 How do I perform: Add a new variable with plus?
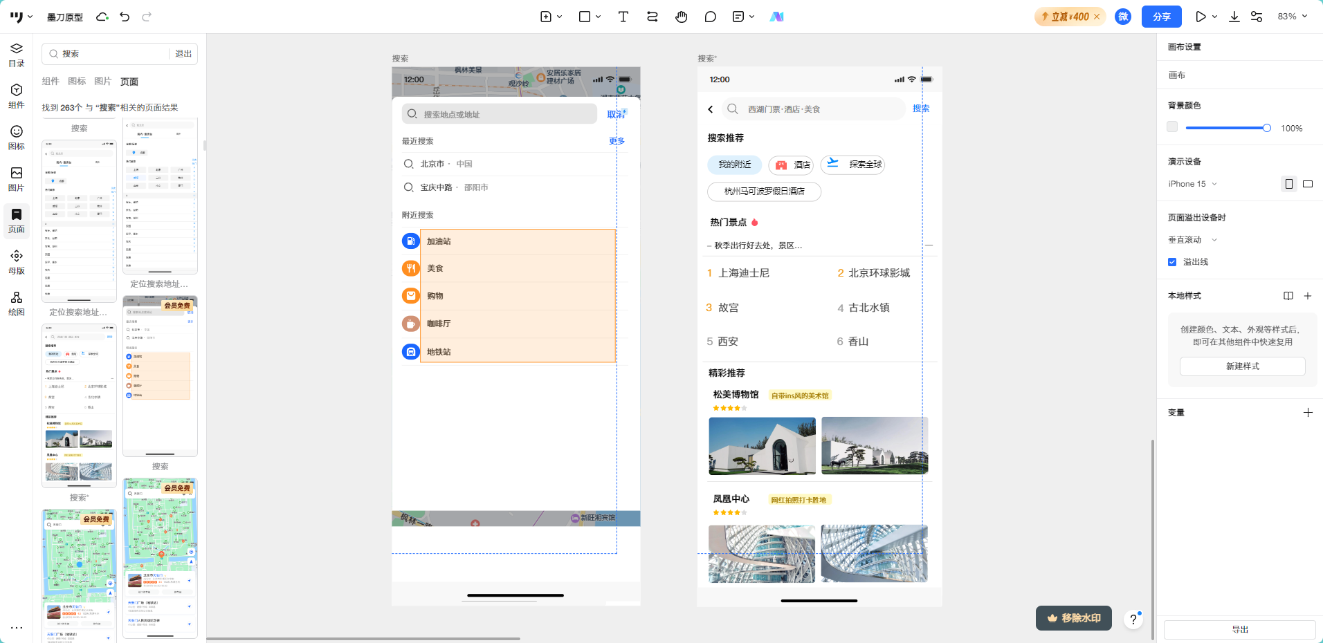(1308, 413)
